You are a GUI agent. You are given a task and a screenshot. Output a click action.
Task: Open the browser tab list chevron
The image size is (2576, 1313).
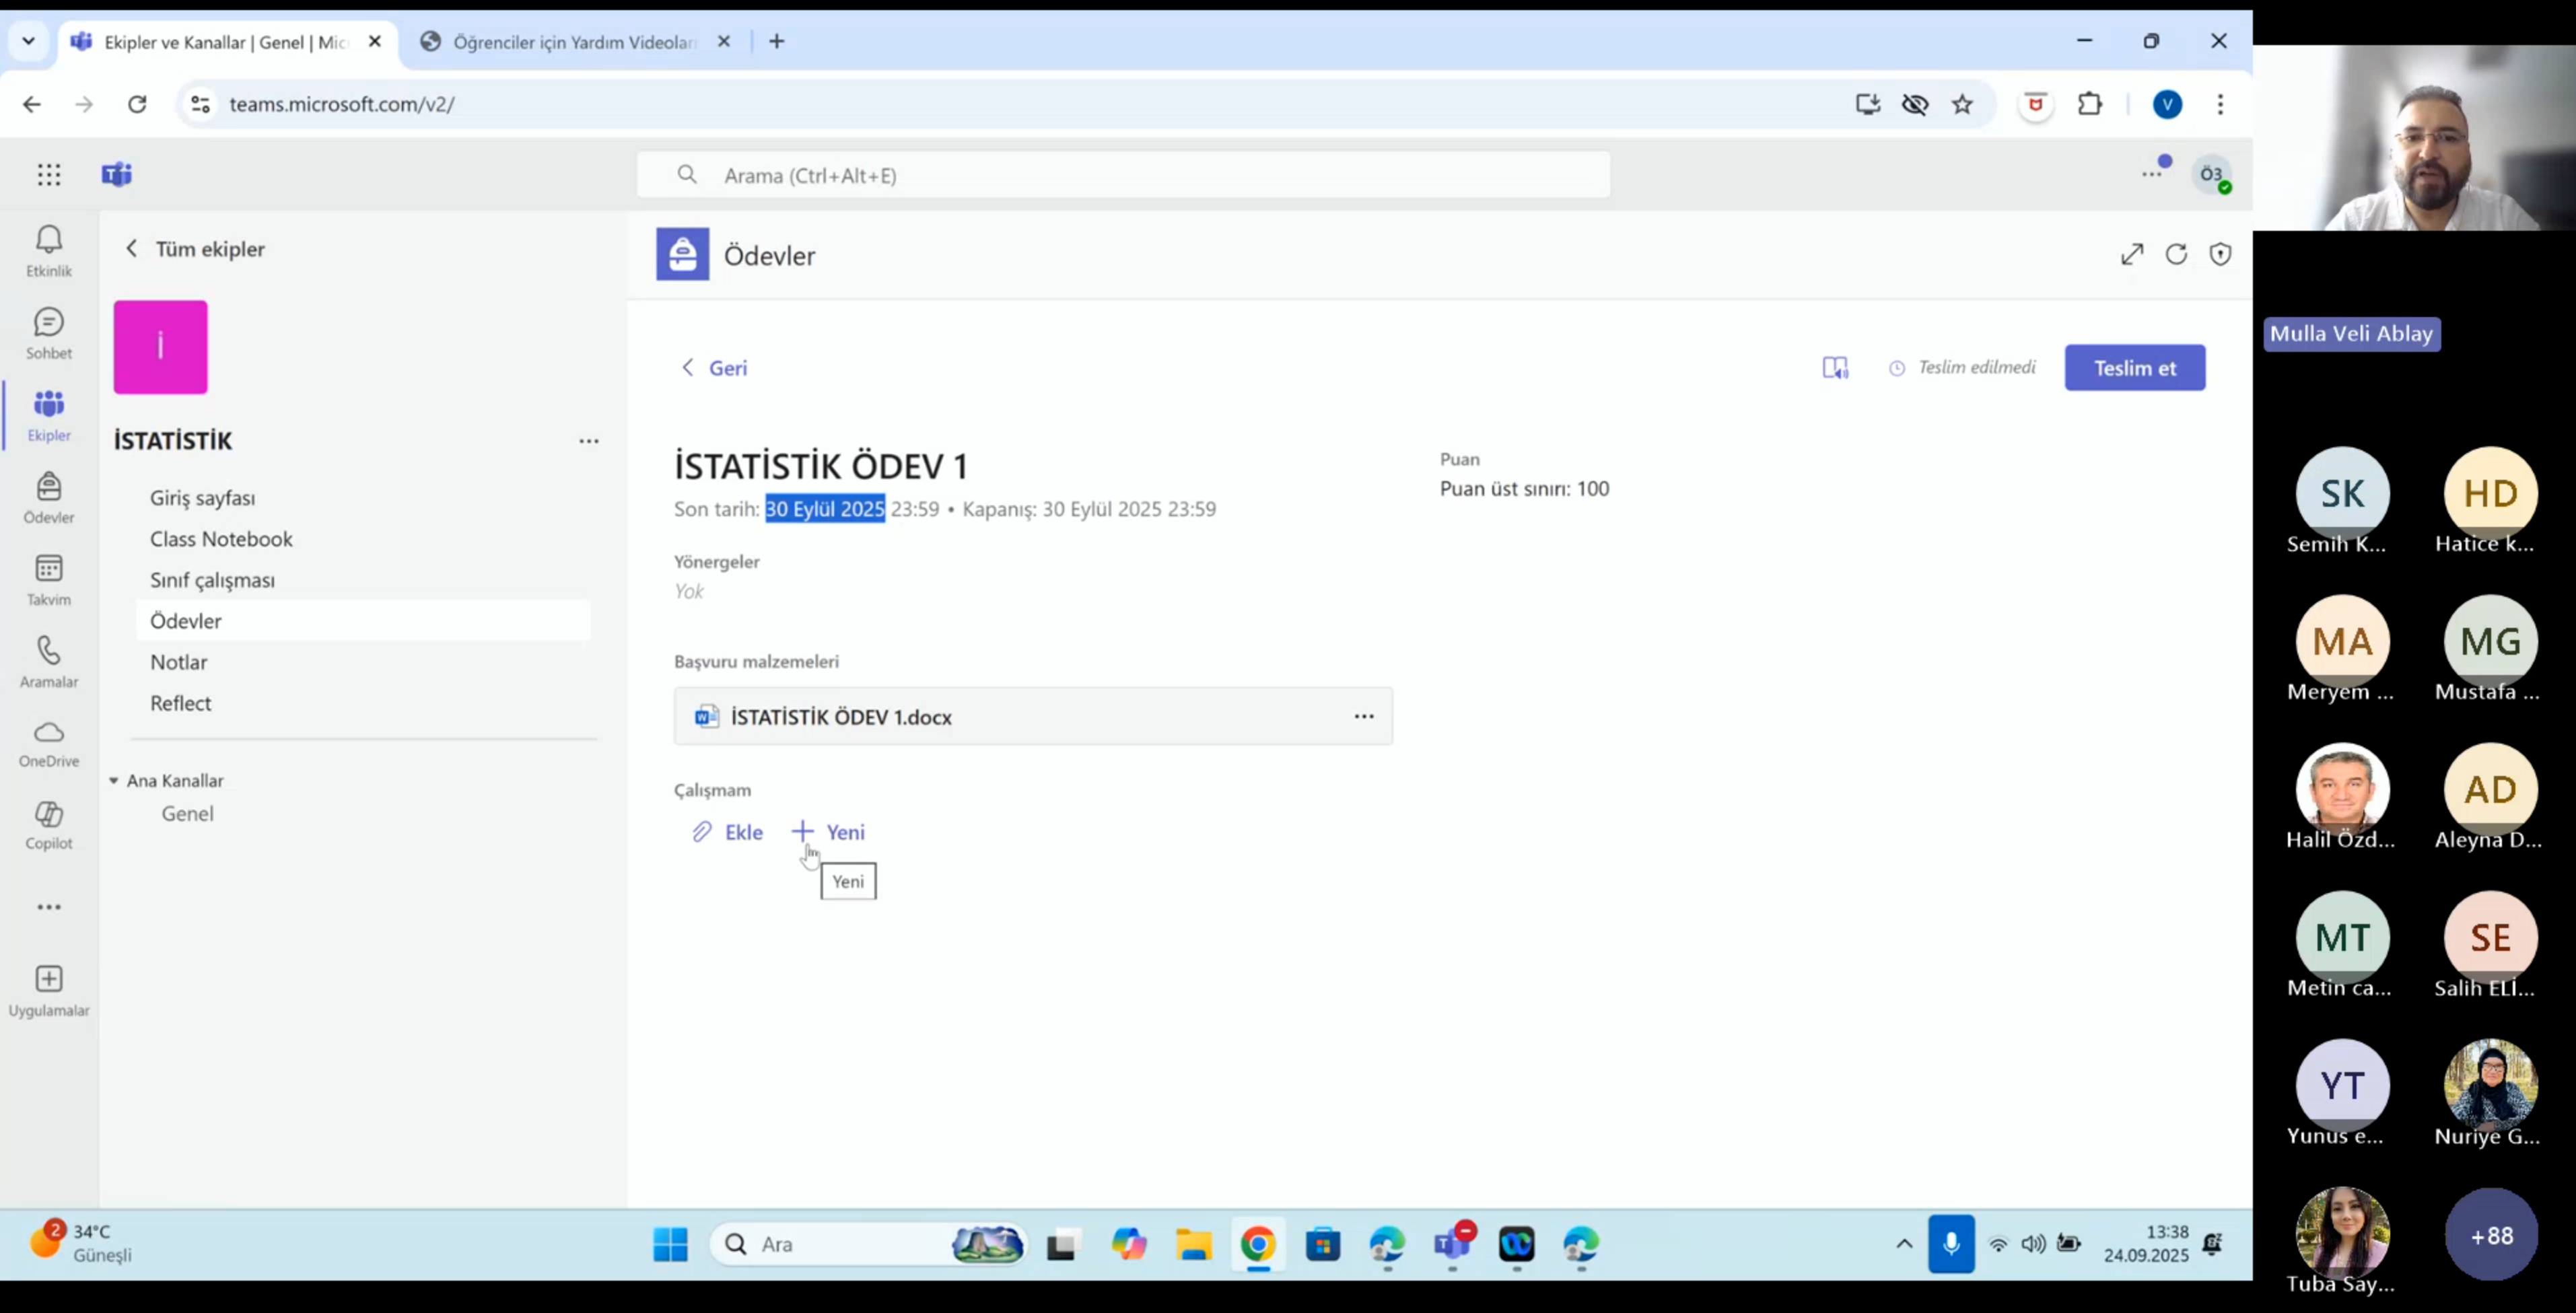point(28,41)
